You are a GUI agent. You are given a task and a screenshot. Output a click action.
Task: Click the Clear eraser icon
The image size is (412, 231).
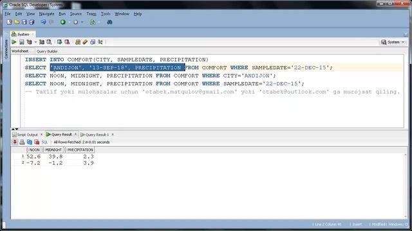click(85, 42)
